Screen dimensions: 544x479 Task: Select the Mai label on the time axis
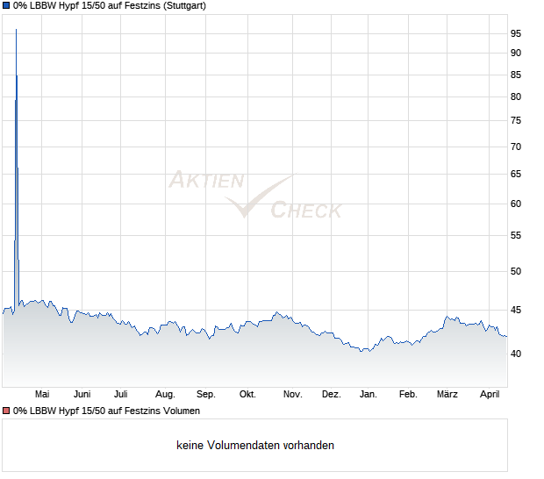[x=41, y=395]
